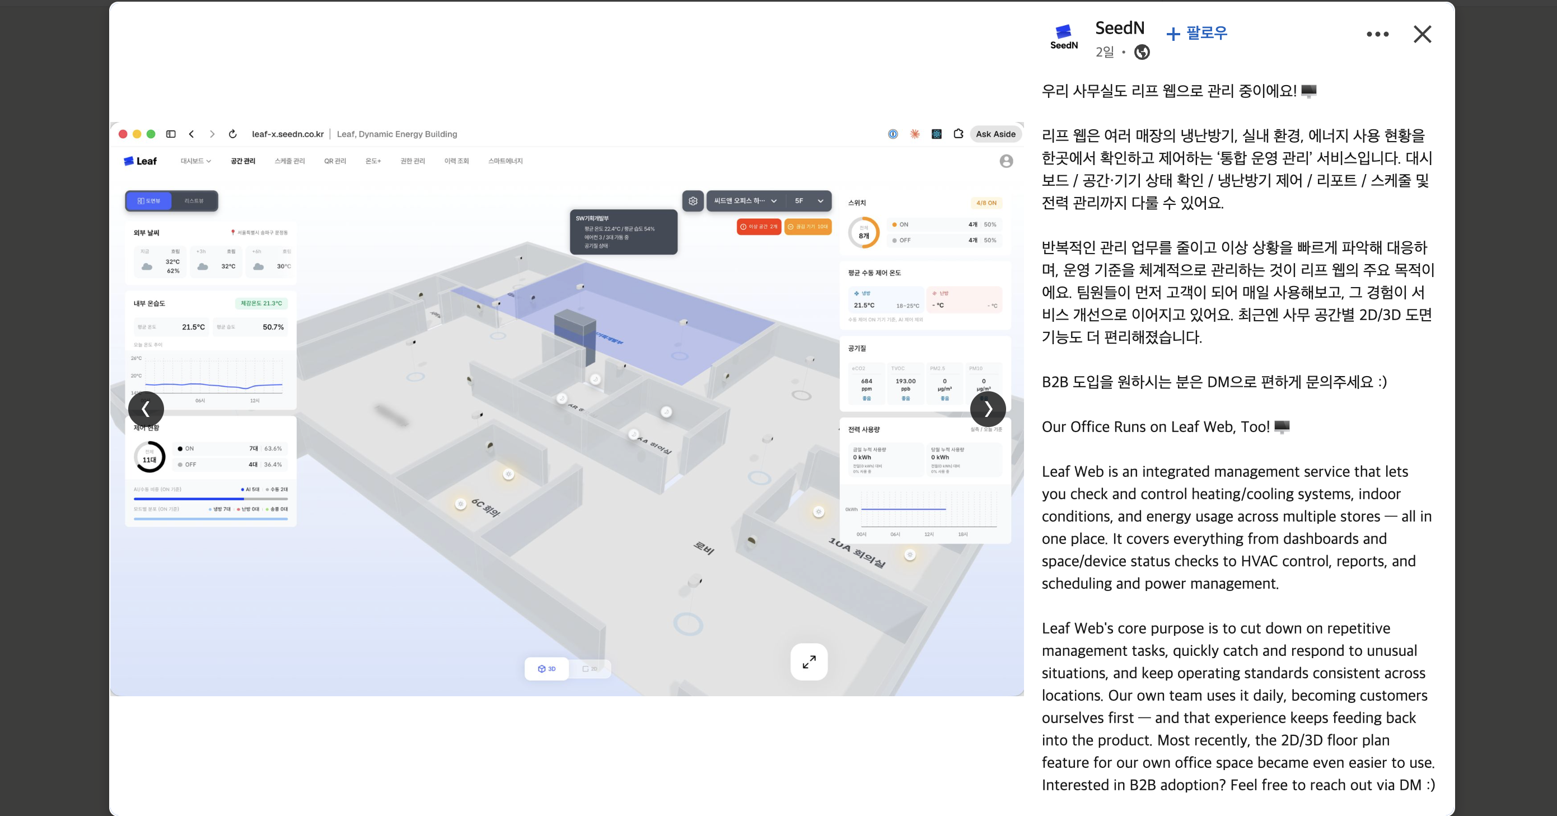The image size is (1557, 816).
Task: Click the globe public visibility icon
Action: (1142, 53)
